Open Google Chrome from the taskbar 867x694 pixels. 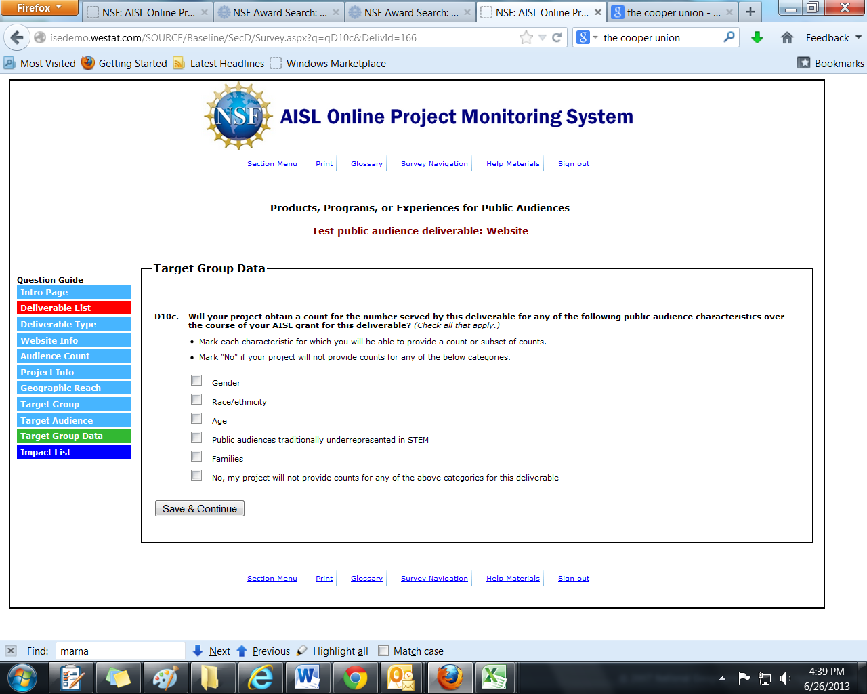355,678
